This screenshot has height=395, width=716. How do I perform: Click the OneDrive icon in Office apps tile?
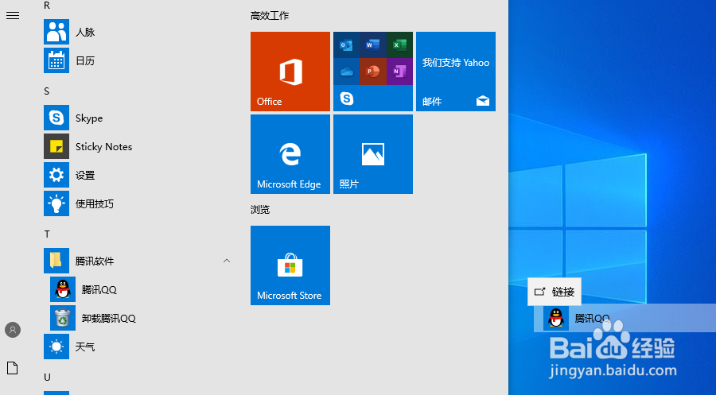coord(347,72)
